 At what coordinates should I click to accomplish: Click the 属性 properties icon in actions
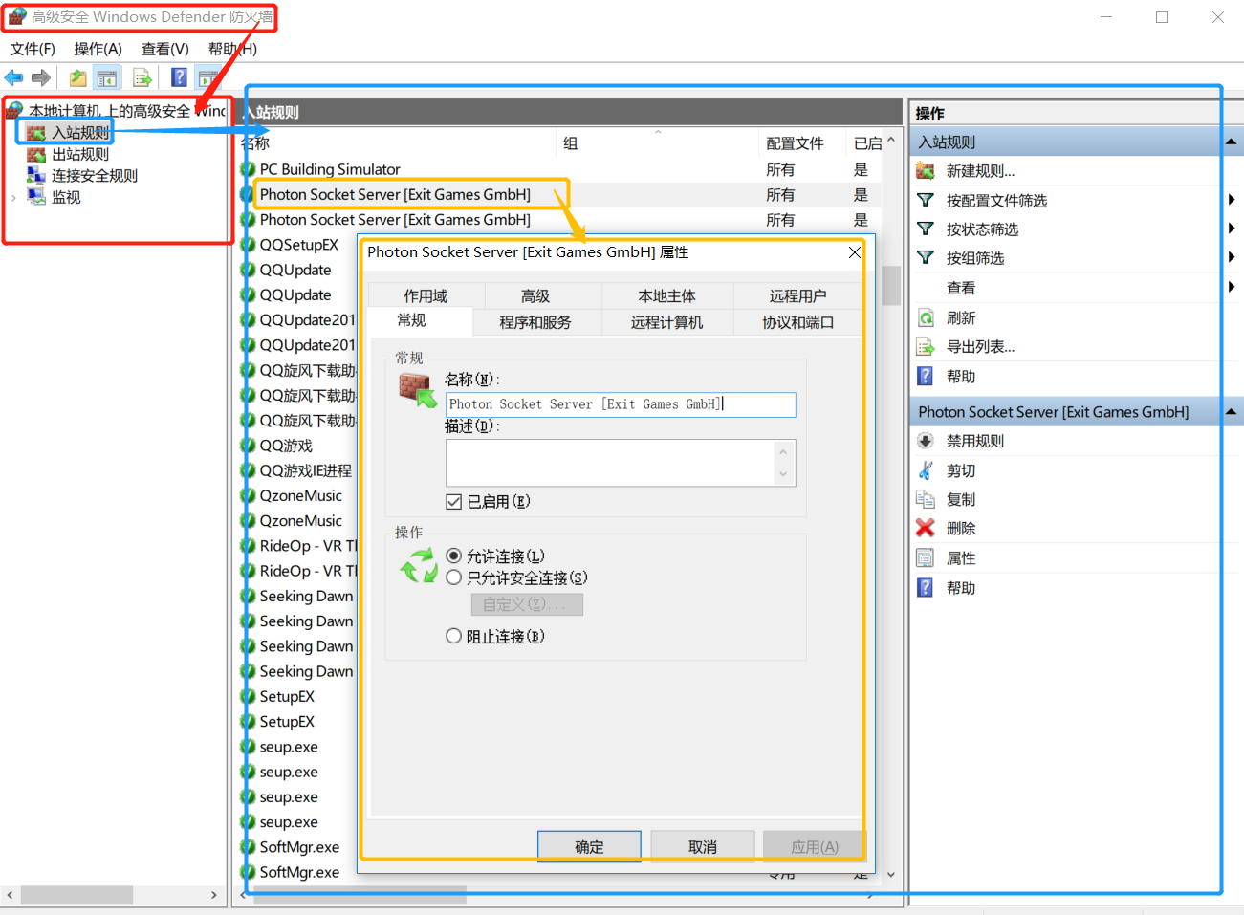pos(926,558)
